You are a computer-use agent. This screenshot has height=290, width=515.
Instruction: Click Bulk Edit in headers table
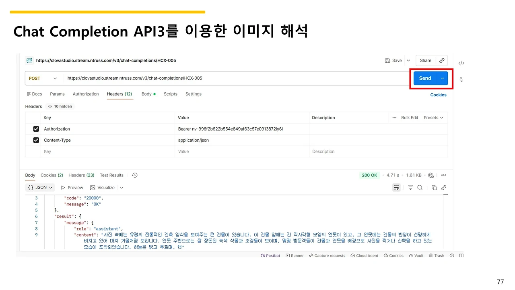coord(410,118)
